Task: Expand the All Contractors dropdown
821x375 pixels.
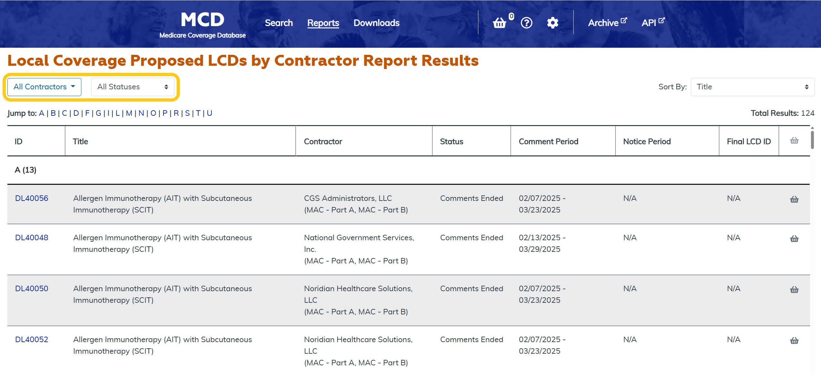Action: pyautogui.click(x=44, y=87)
